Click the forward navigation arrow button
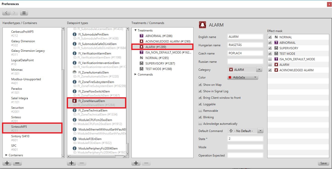The width and height of the screenshot is (332, 169). click(14, 13)
